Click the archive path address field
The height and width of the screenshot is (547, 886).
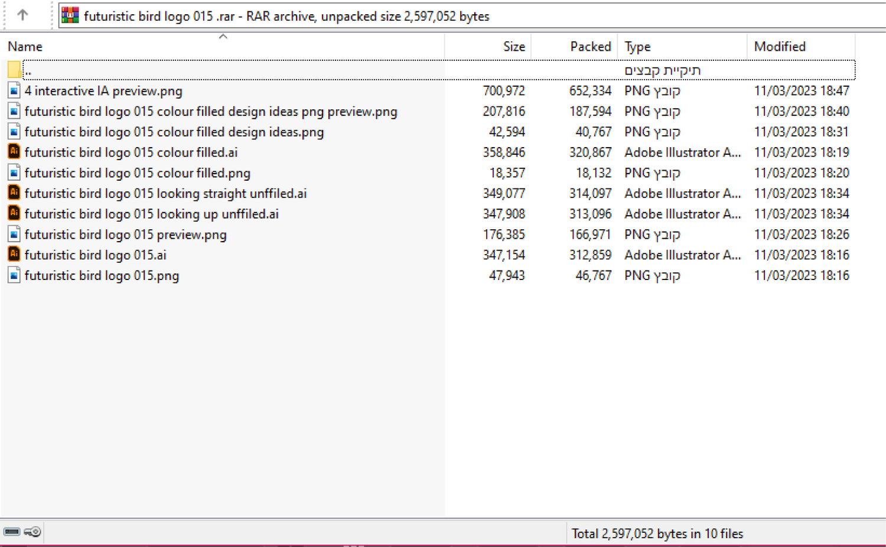(473, 16)
